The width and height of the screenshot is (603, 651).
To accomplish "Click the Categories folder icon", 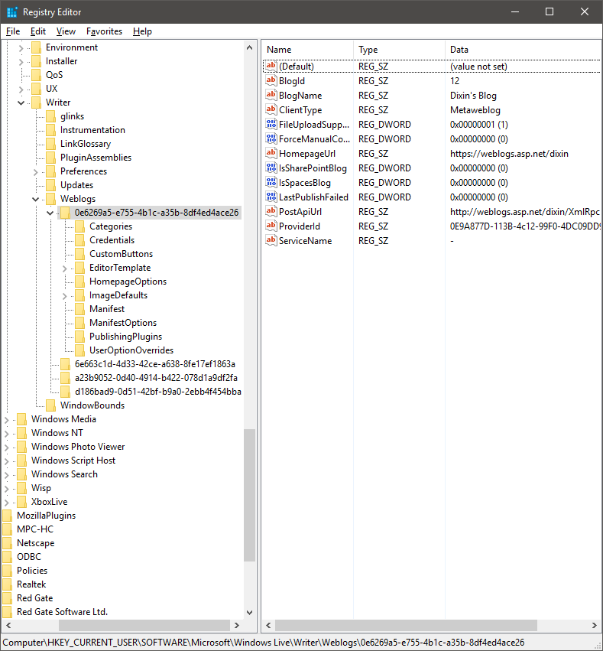I will click(79, 226).
